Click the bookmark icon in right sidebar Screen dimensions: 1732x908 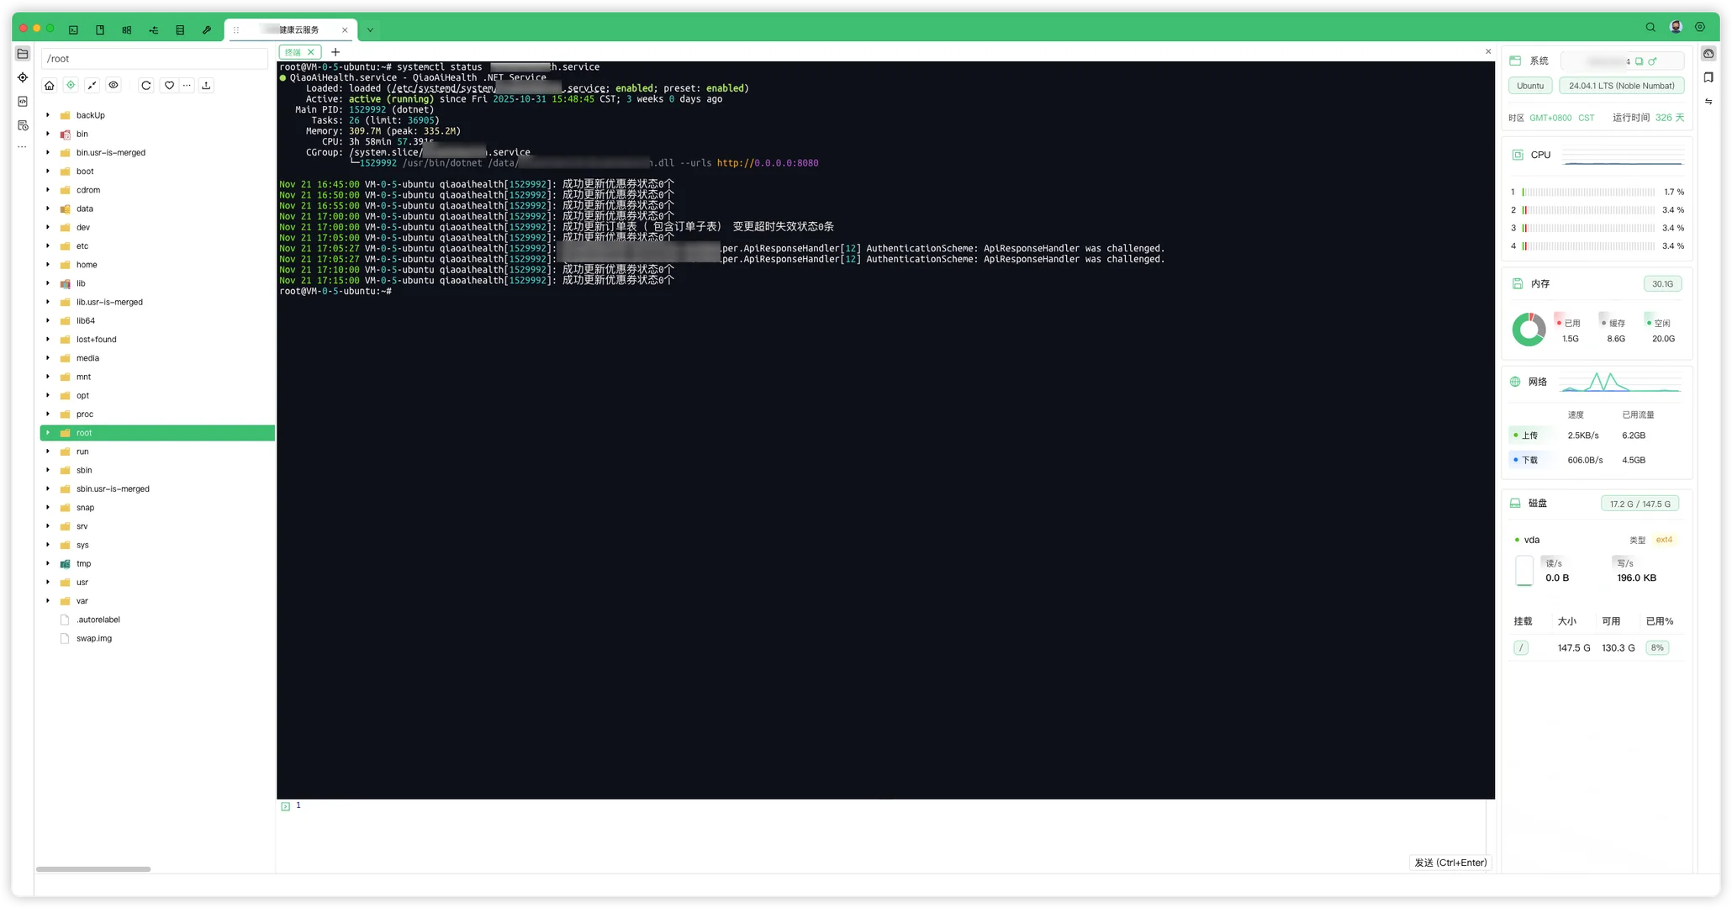pos(1708,77)
